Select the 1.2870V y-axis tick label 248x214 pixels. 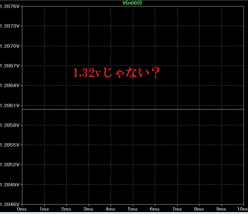click(x=9, y=46)
